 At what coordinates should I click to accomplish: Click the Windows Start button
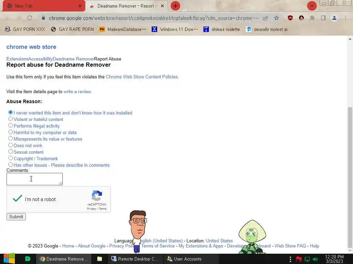tap(9, 258)
